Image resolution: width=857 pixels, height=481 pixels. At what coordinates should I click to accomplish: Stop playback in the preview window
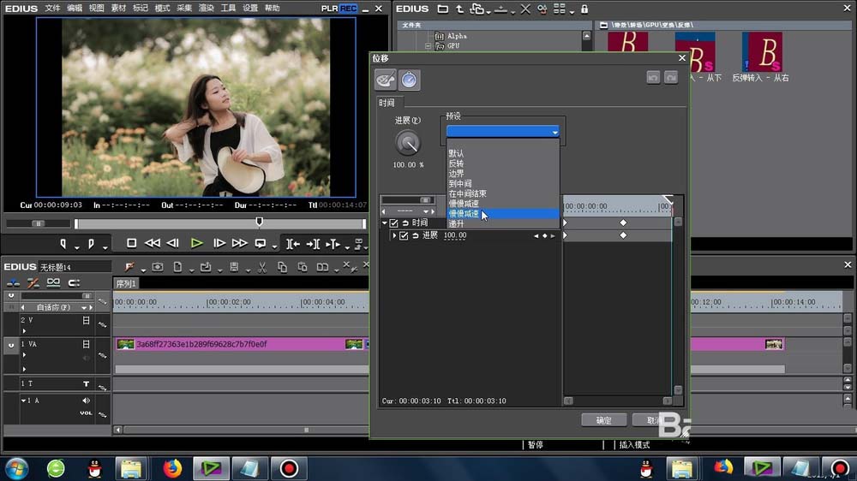point(131,244)
